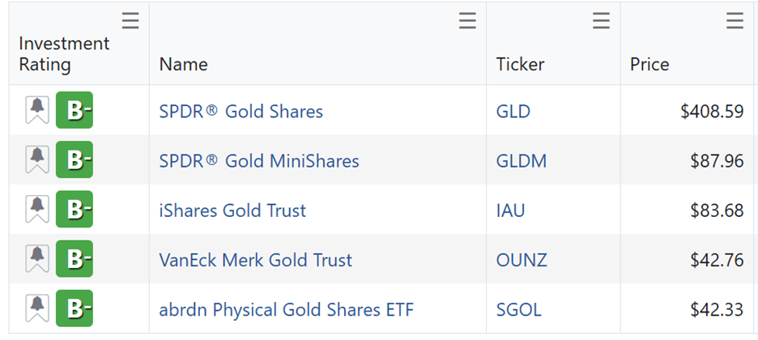Toggle the alert bell for SPDR Gold MiniShares
Image resolution: width=758 pixels, height=340 pixels.
[x=37, y=160]
